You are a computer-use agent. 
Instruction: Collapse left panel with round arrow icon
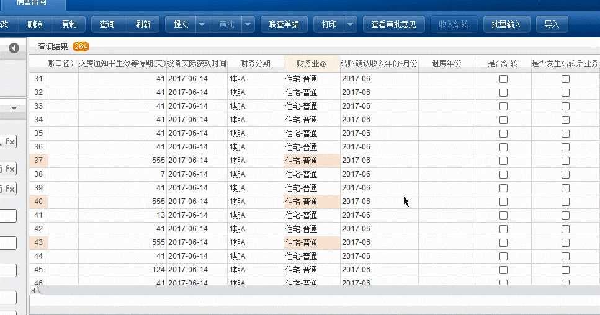point(14,48)
